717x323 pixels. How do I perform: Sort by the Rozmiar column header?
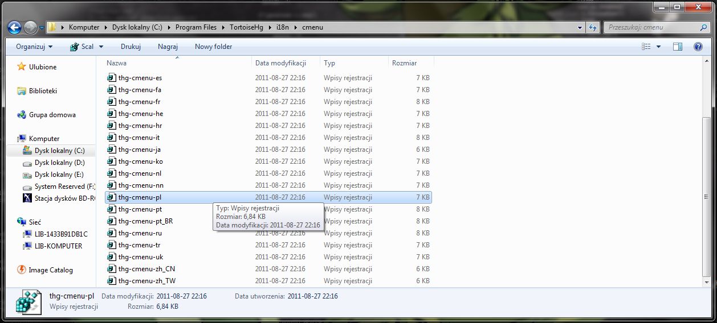click(411, 63)
